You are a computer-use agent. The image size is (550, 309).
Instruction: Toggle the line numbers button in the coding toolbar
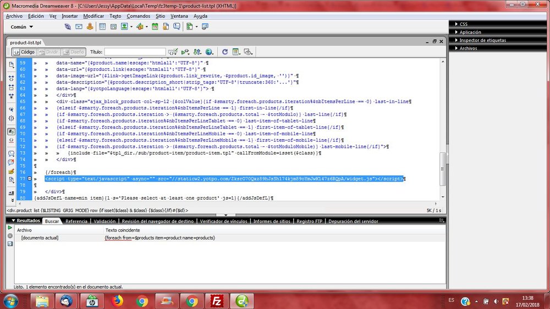[11, 131]
